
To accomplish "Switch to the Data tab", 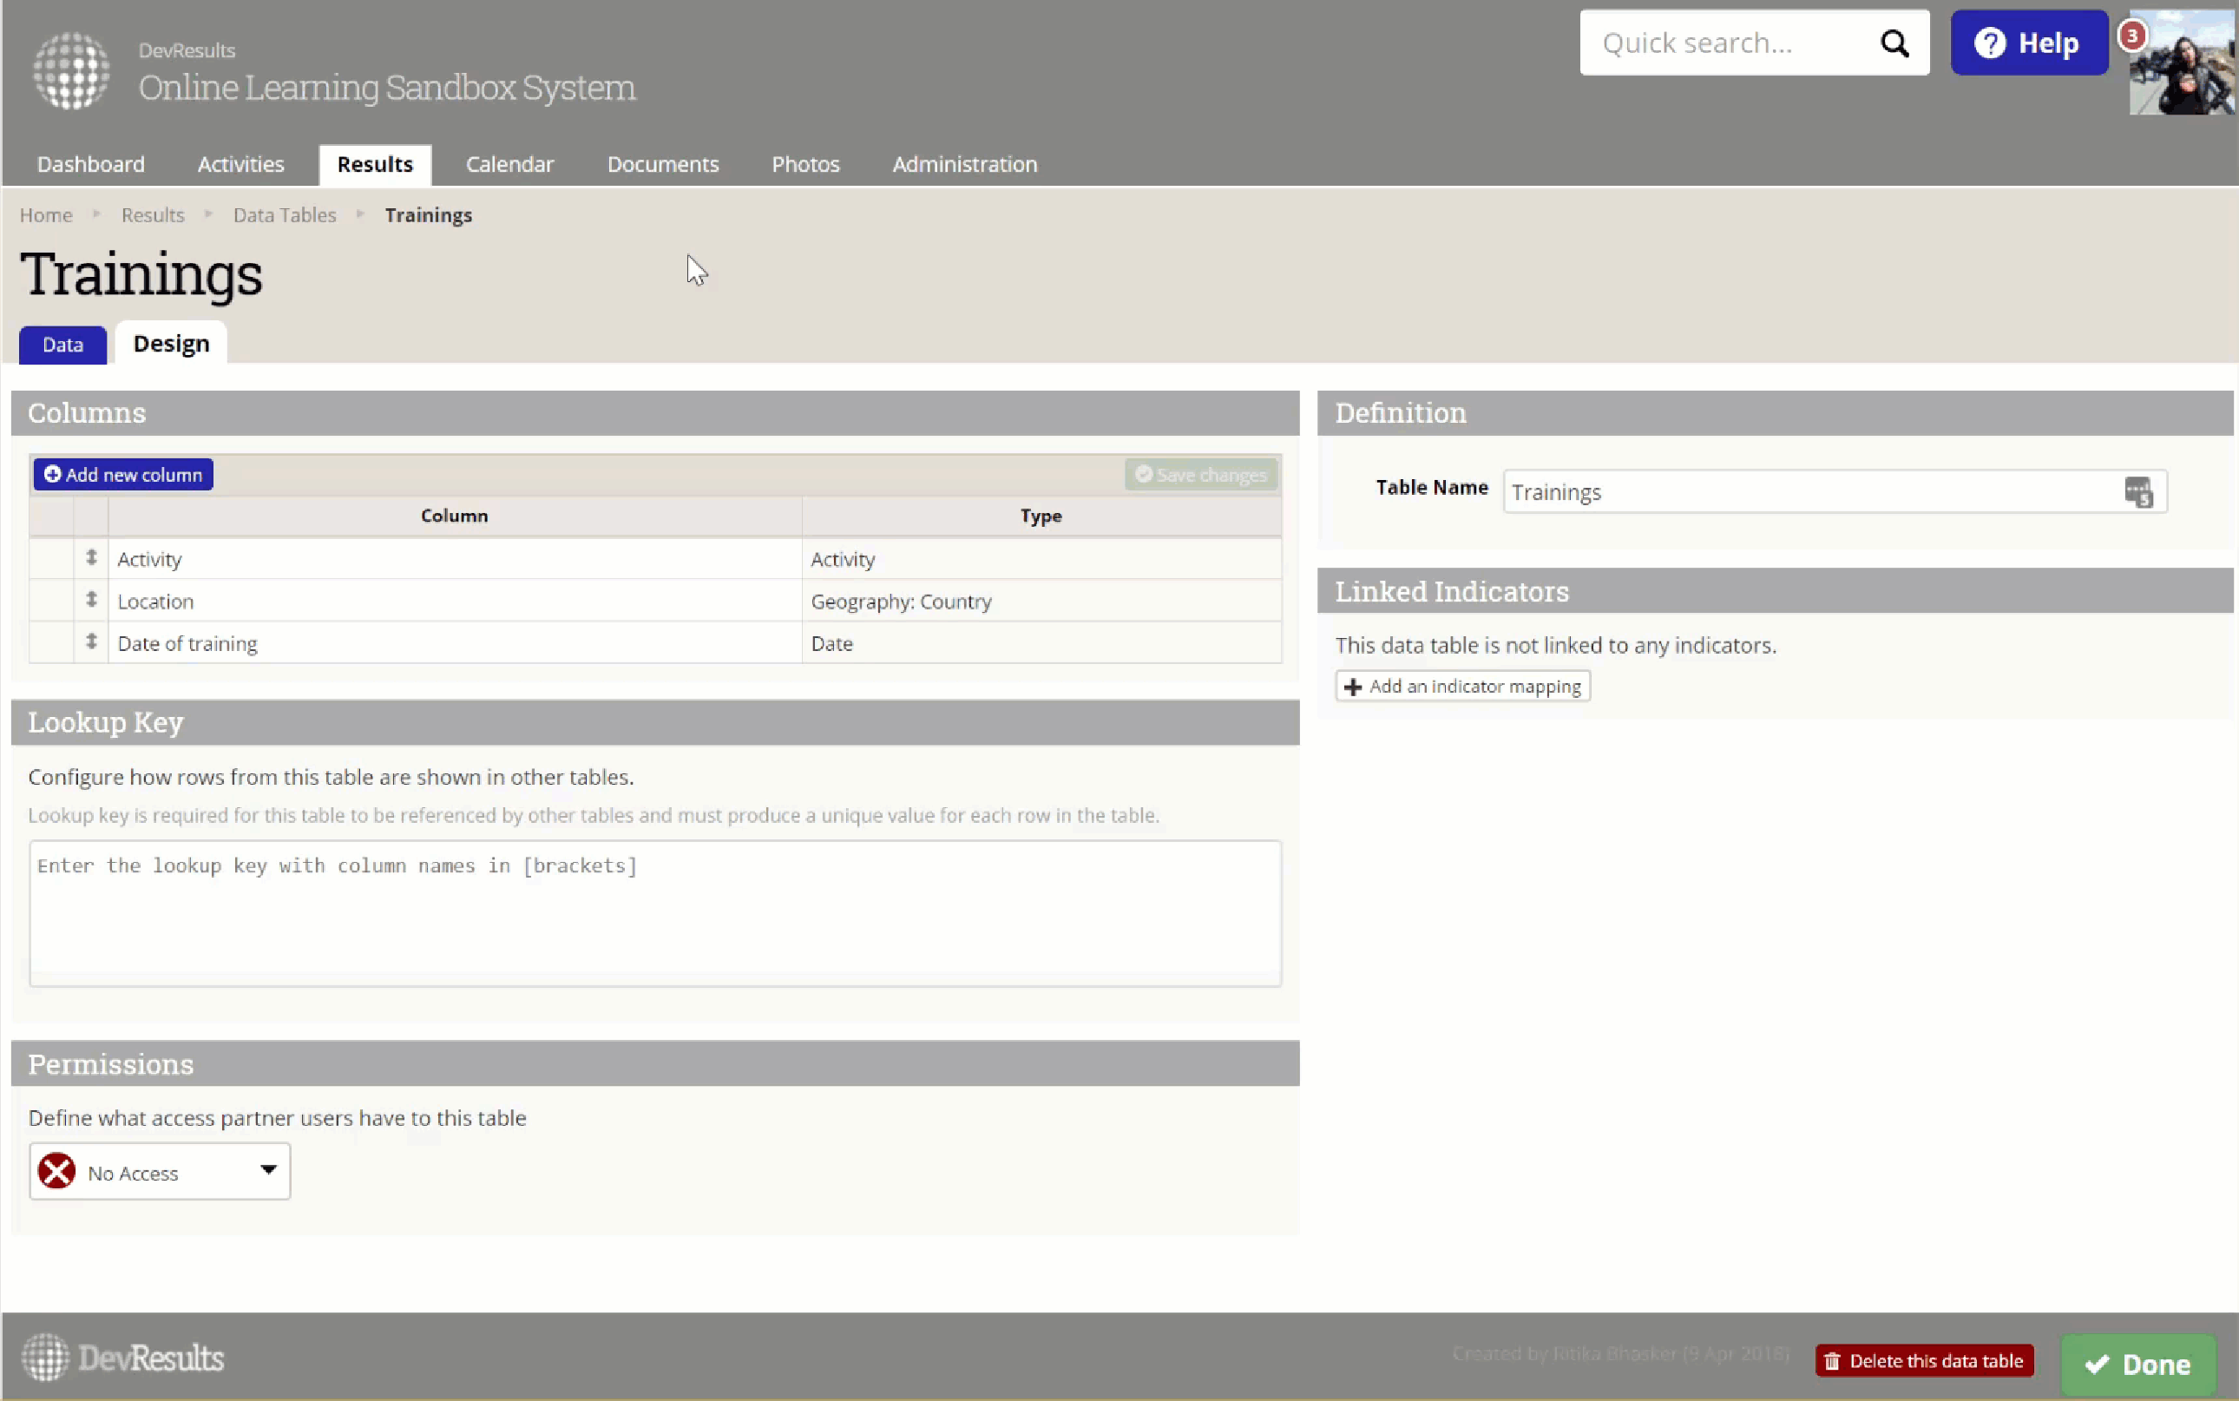I will coord(62,345).
